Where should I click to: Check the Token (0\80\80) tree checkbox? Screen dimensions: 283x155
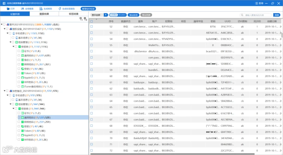(19, 131)
